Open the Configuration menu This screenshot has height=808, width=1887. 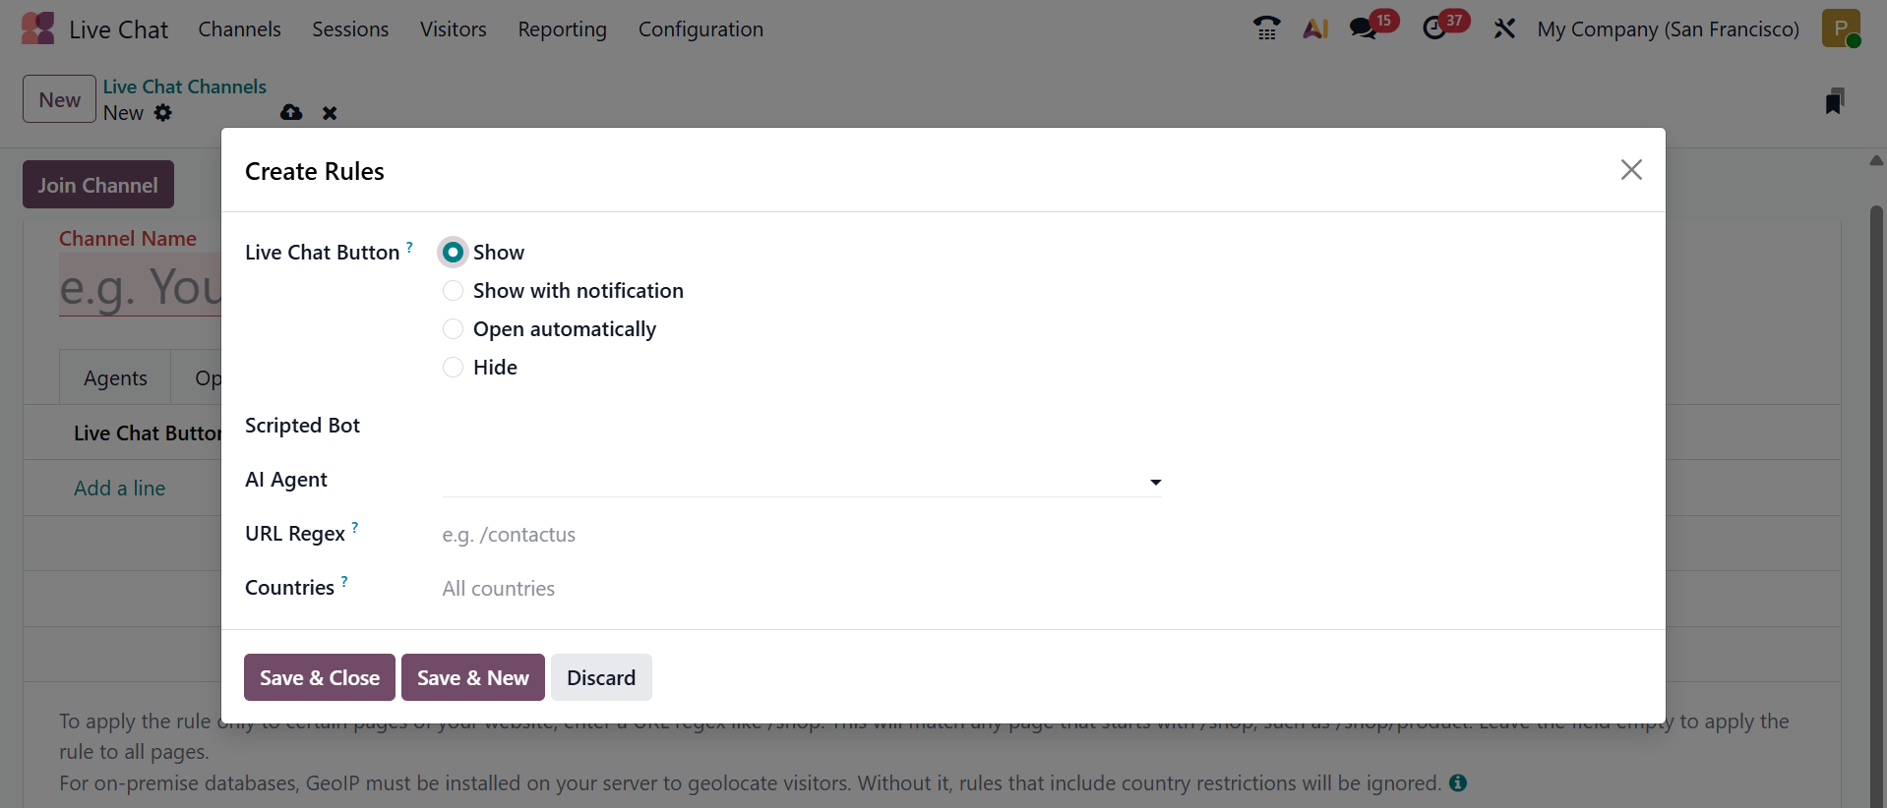tap(700, 29)
